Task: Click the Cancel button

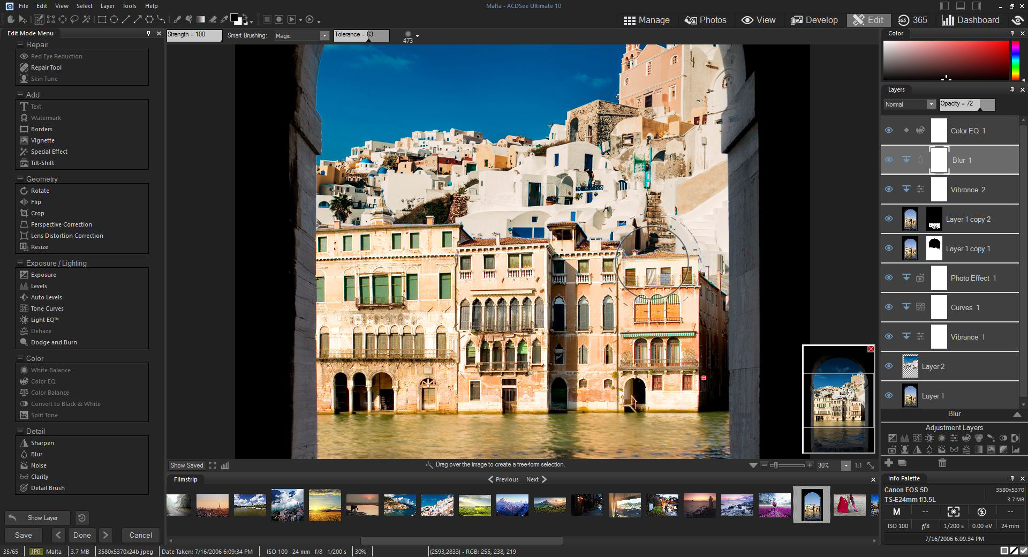Action: point(140,535)
